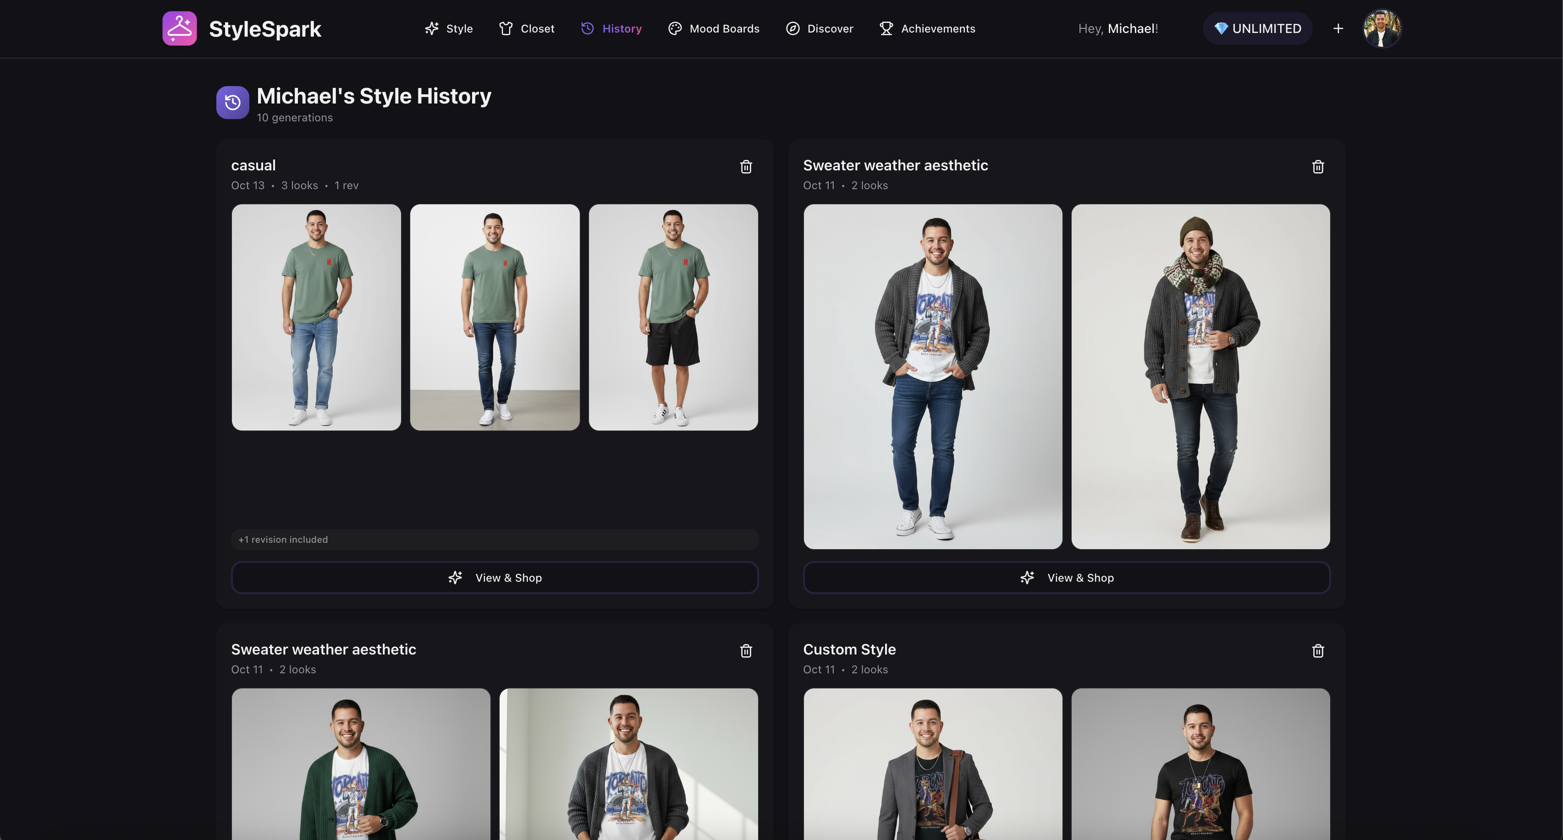
Task: Delete the casual generation via trash icon
Action: (x=746, y=167)
